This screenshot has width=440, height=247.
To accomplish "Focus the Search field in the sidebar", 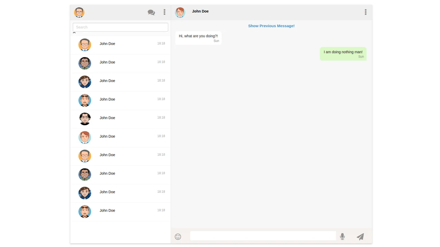I will tap(120, 27).
